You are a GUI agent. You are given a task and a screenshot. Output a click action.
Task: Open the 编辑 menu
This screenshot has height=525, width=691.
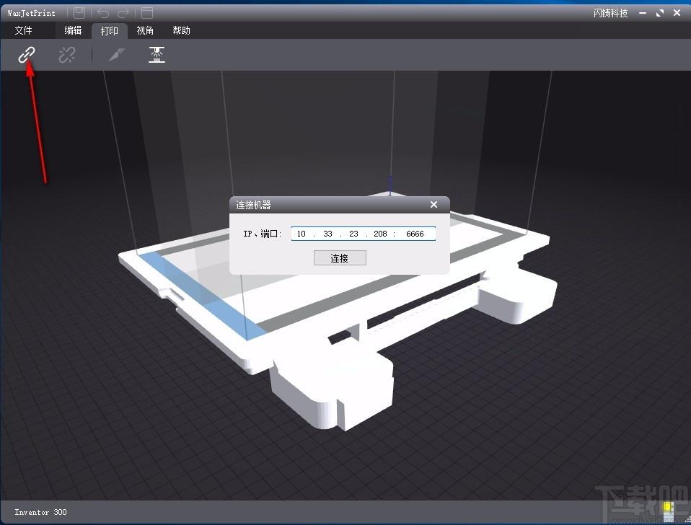coord(73,30)
